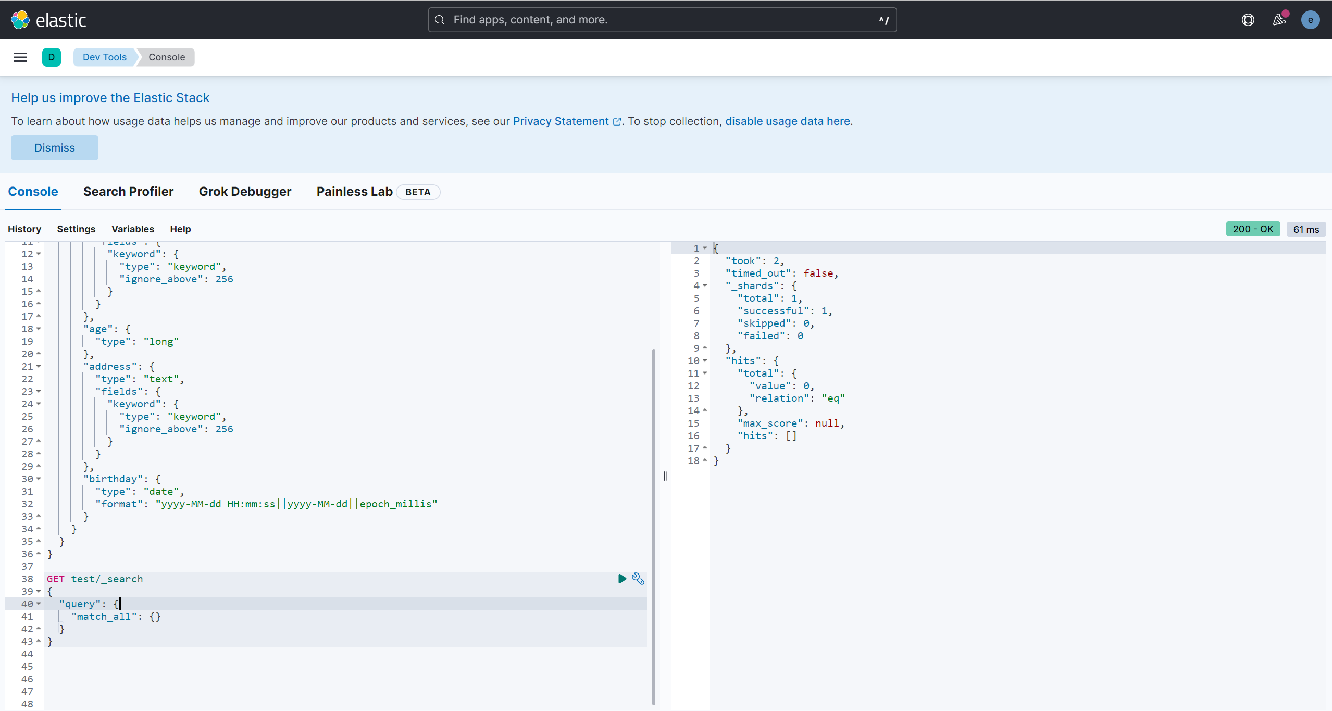This screenshot has width=1332, height=711.
Task: Open the help lifebuoy icon menu
Action: (x=1248, y=20)
